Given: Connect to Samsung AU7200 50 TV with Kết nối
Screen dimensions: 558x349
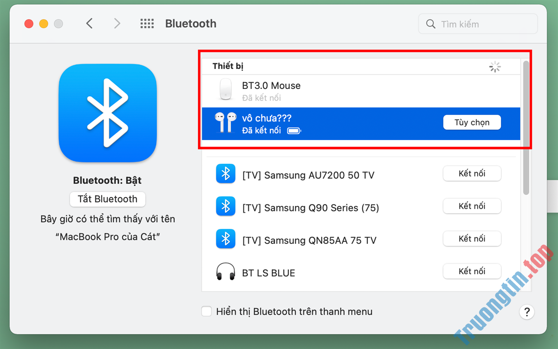Looking at the screenshot, I should click(472, 174).
